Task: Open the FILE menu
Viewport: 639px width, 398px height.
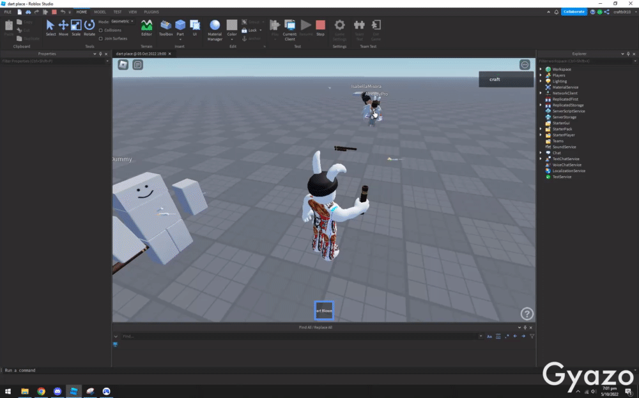Action: point(8,12)
